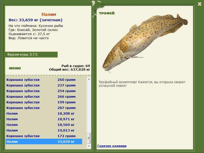
Task: Click the scrollbar down arrow in fish list
Action: pos(89,146)
